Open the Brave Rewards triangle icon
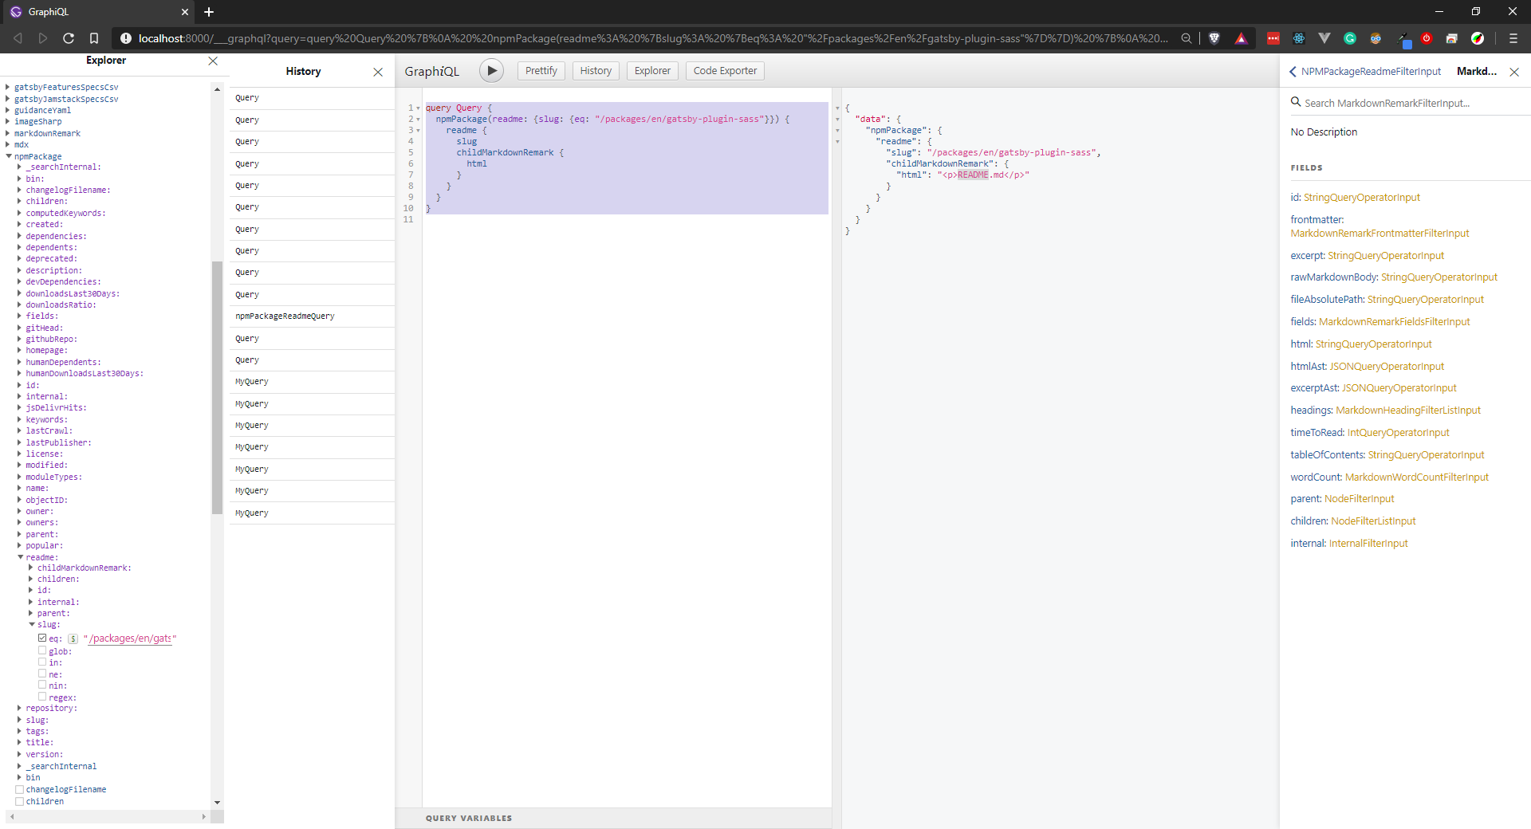Screen dimensions: 1531x829 1241,38
